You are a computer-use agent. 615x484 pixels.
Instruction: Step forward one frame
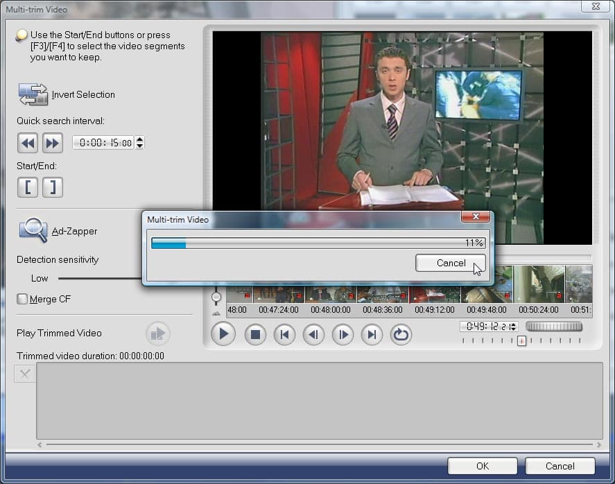(x=343, y=334)
